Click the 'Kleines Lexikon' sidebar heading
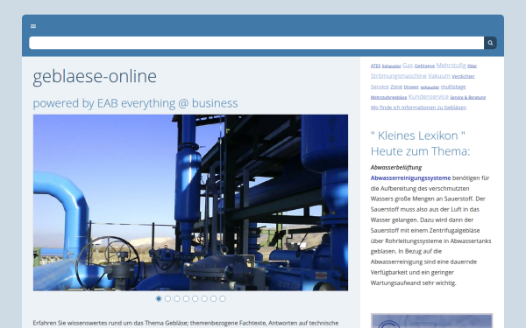Screen dimensions: 526x328 [420, 143]
